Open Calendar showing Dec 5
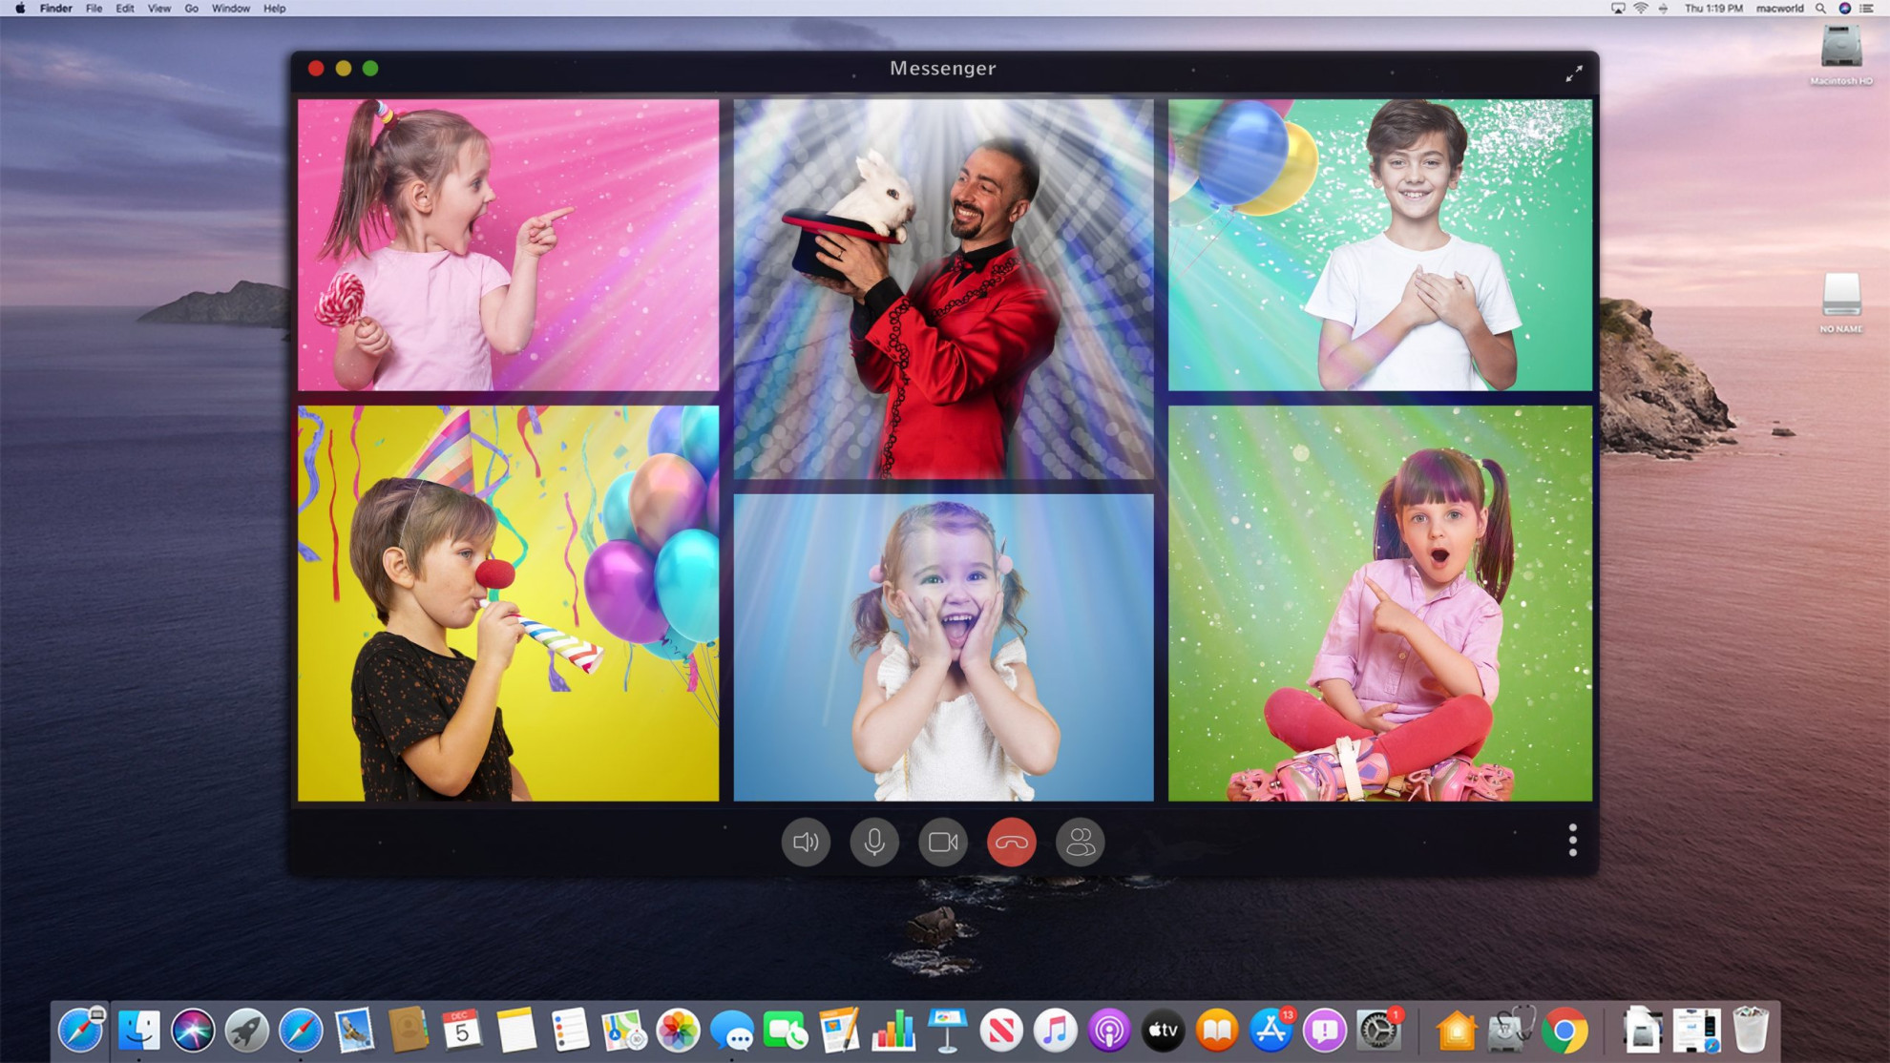This screenshot has height=1063, width=1890. (x=462, y=1031)
